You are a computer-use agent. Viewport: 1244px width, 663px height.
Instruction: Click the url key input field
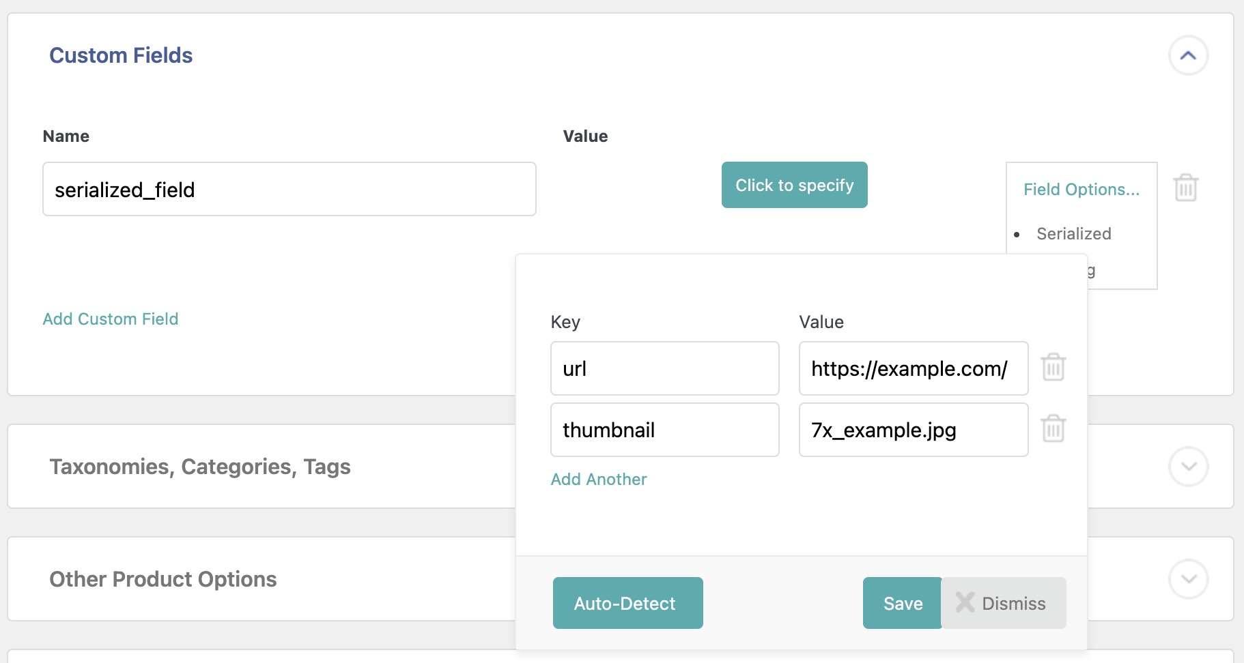coord(664,368)
